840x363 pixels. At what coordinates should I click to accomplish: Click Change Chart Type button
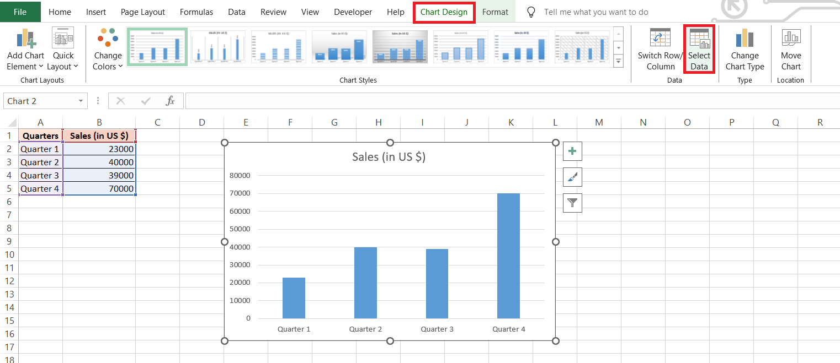click(745, 50)
